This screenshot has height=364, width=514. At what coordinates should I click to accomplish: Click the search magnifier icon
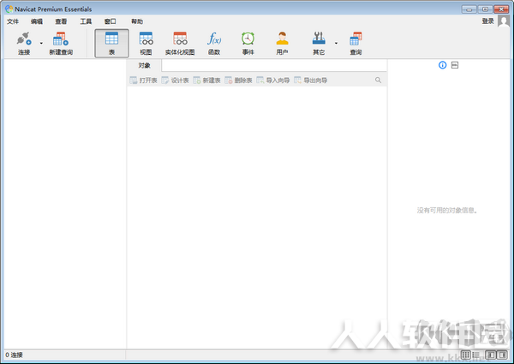(x=378, y=81)
